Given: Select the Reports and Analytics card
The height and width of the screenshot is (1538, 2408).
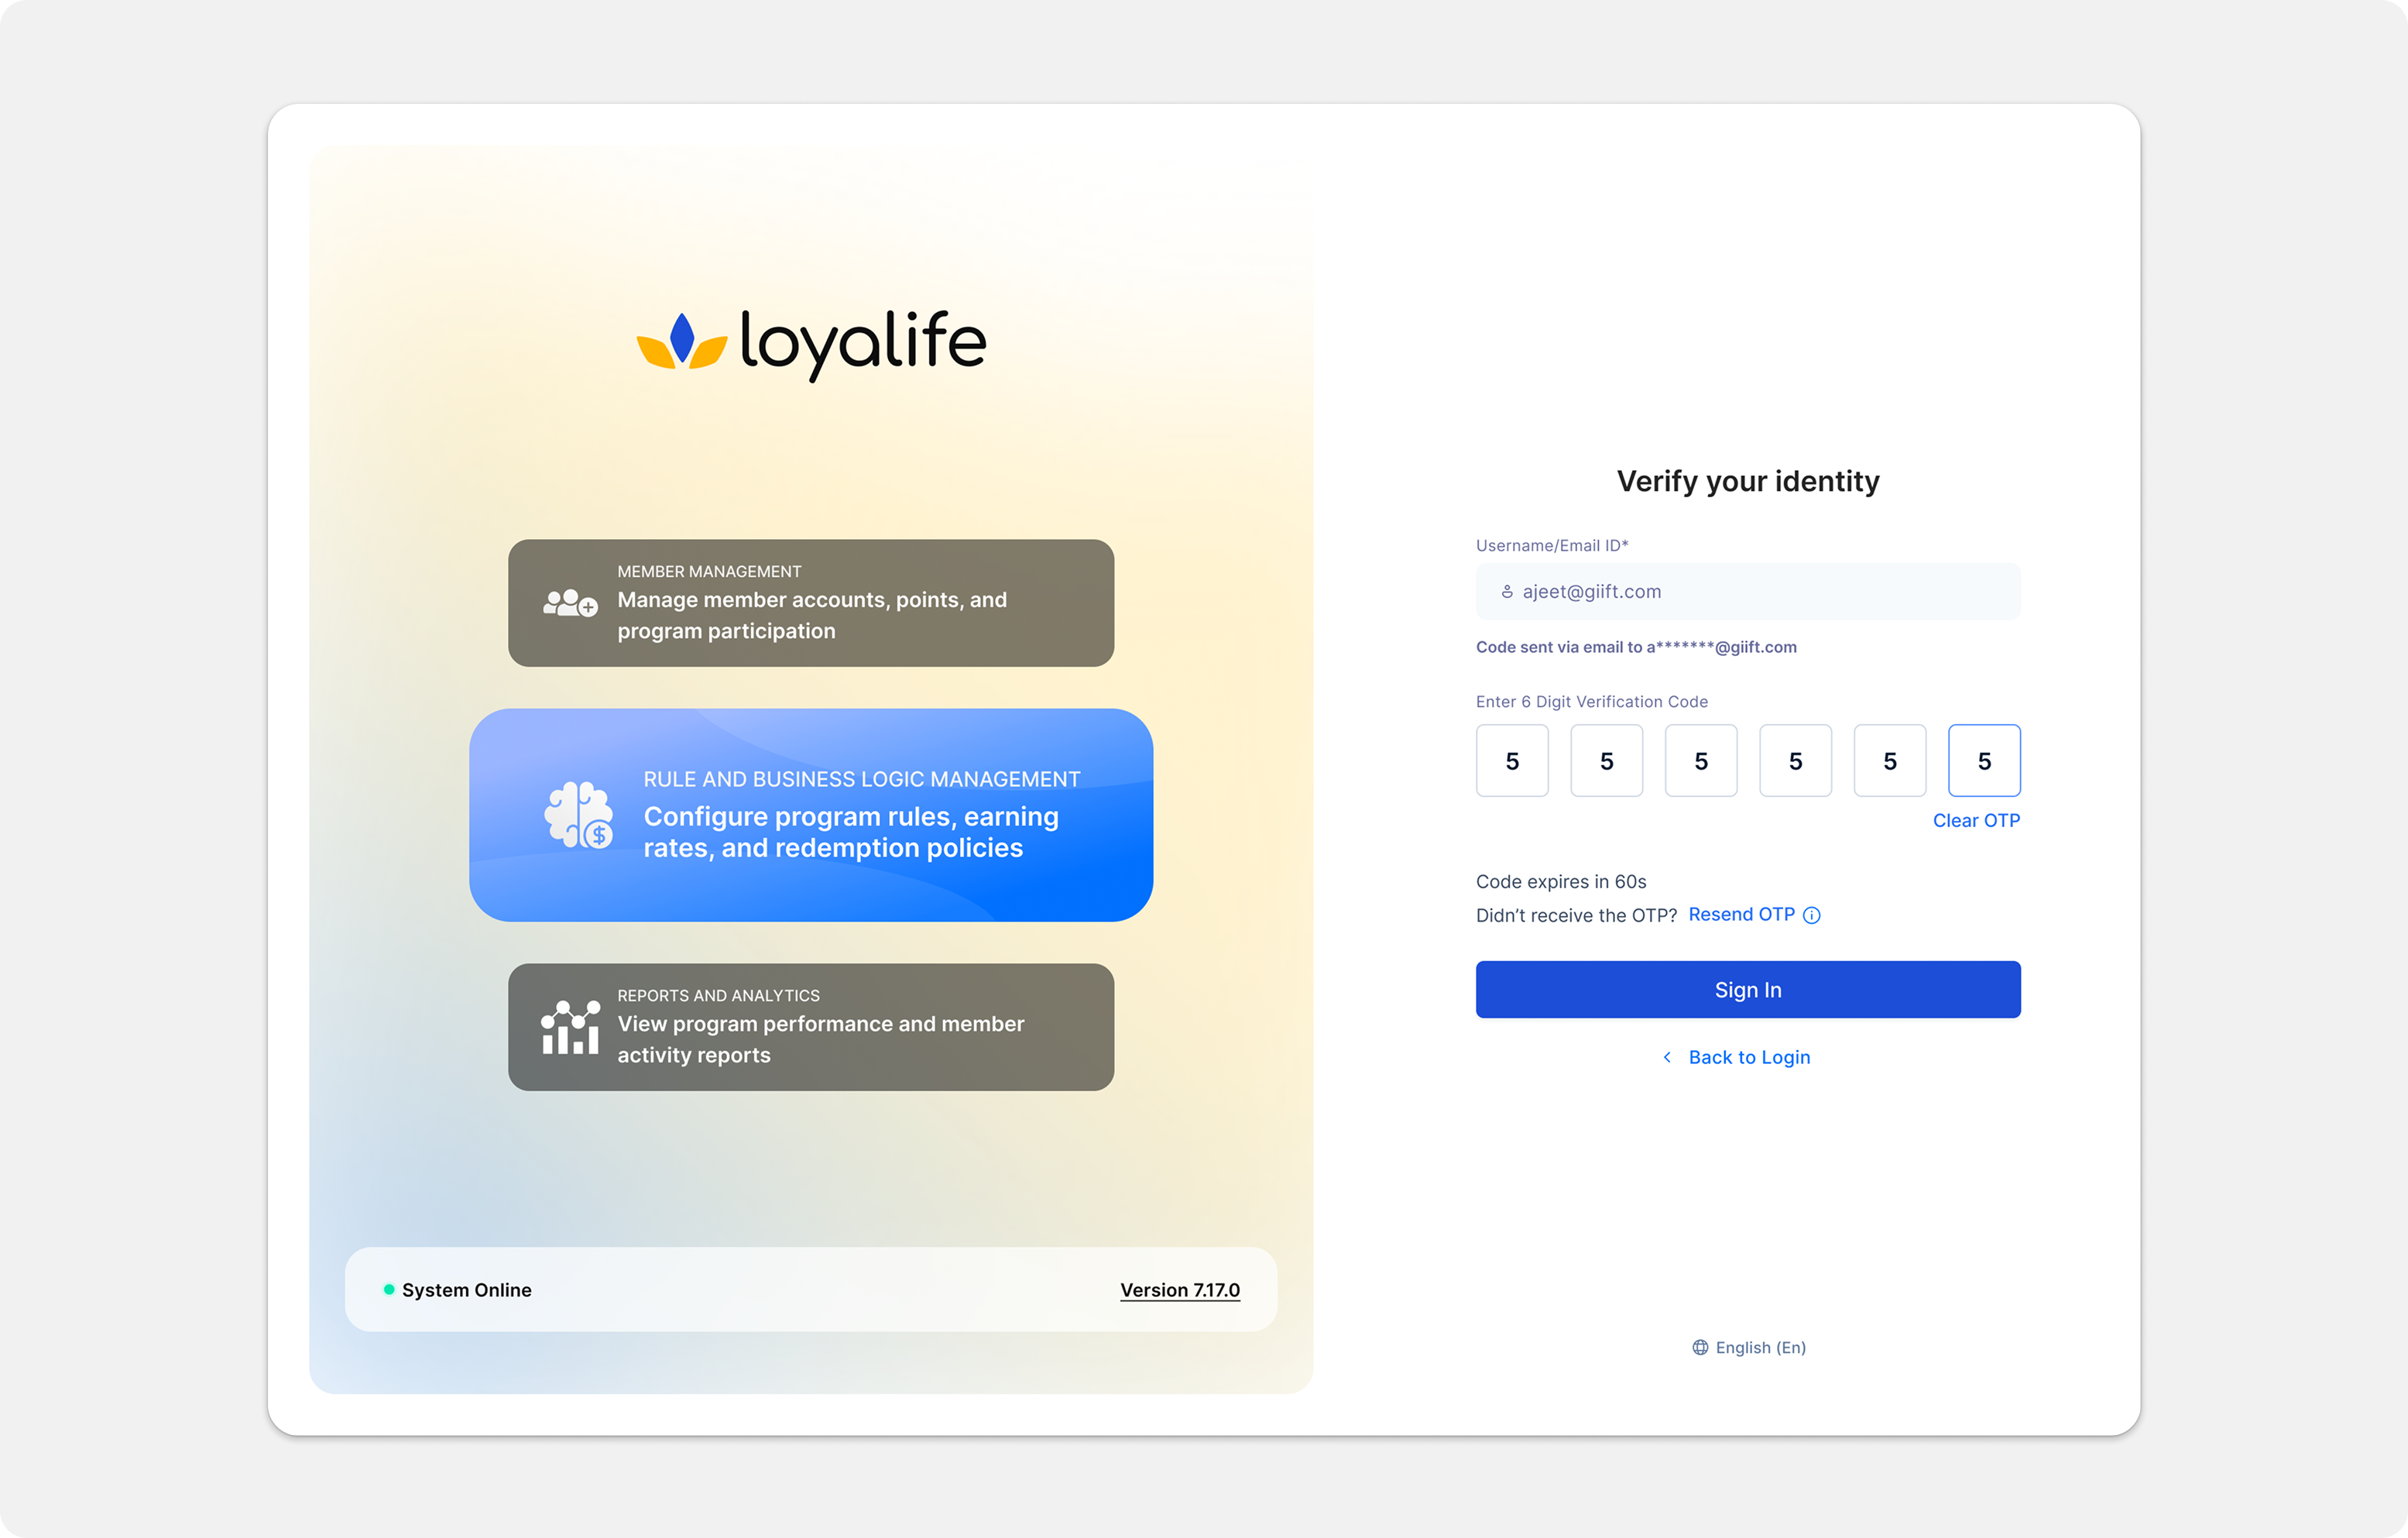Looking at the screenshot, I should pyautogui.click(x=810, y=1027).
